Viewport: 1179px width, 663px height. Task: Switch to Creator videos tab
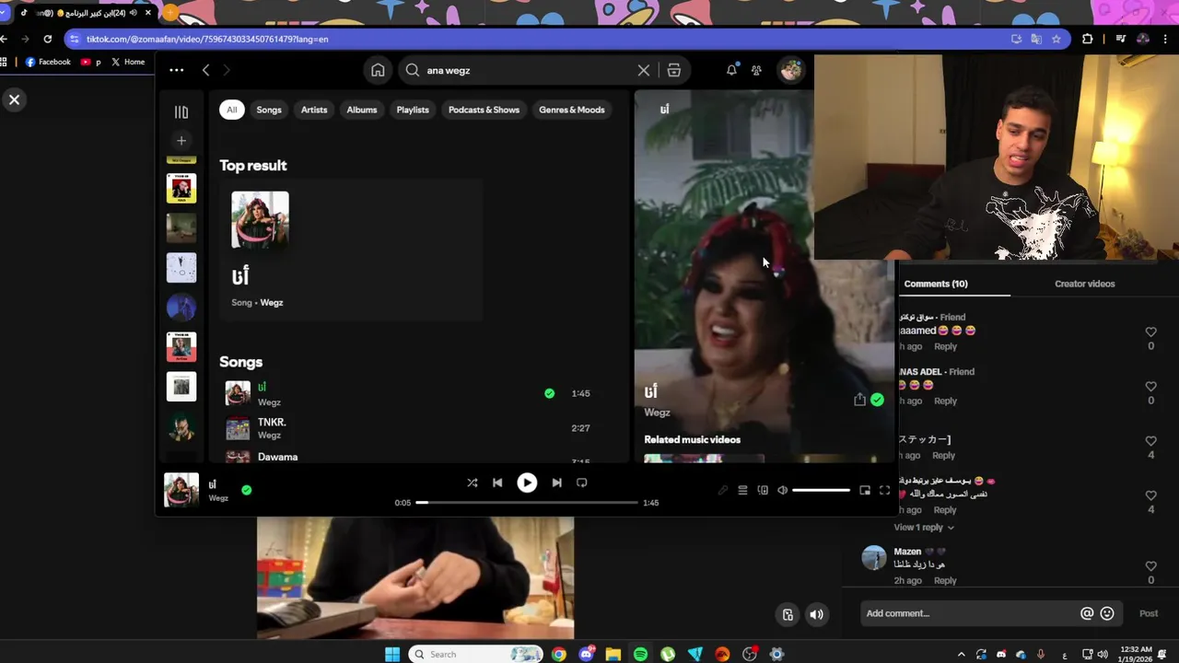point(1084,284)
